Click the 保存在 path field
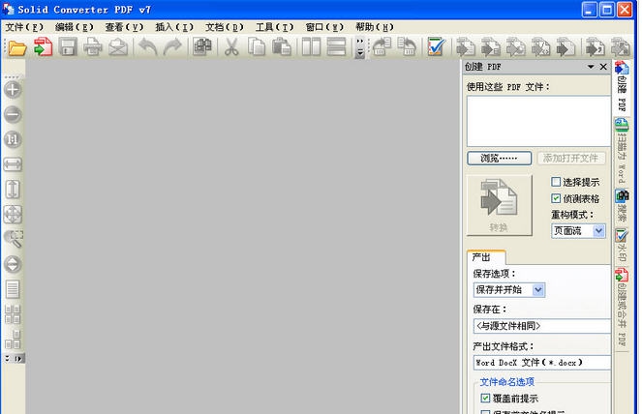The width and height of the screenshot is (642, 414). point(541,326)
